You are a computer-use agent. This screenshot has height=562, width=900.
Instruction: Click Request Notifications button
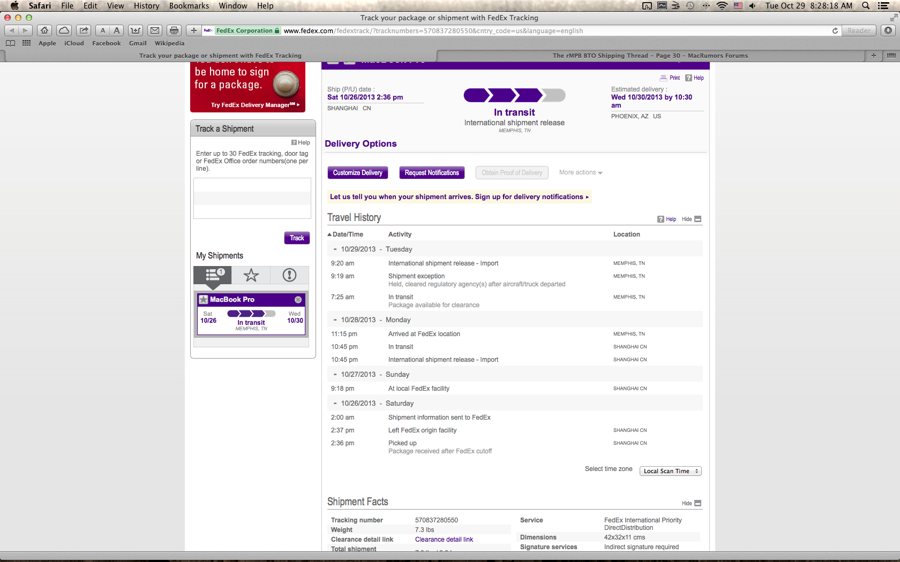pos(432,173)
